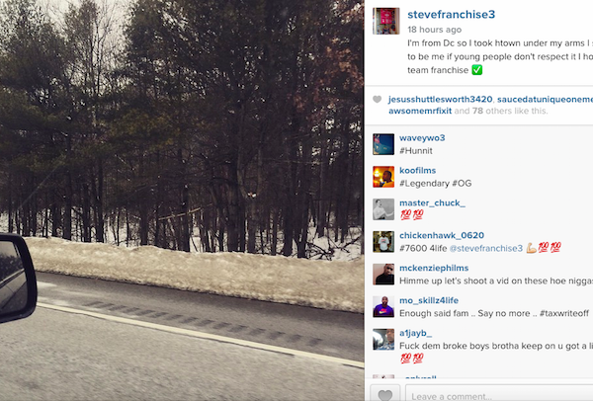Open awsomemrfixit liker profile
593x401 pixels.
420,111
